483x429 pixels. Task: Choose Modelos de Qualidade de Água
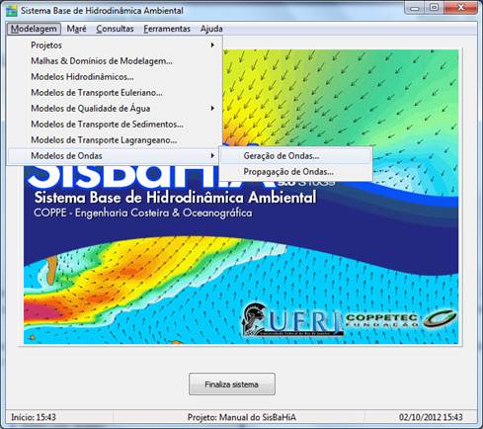[115, 109]
